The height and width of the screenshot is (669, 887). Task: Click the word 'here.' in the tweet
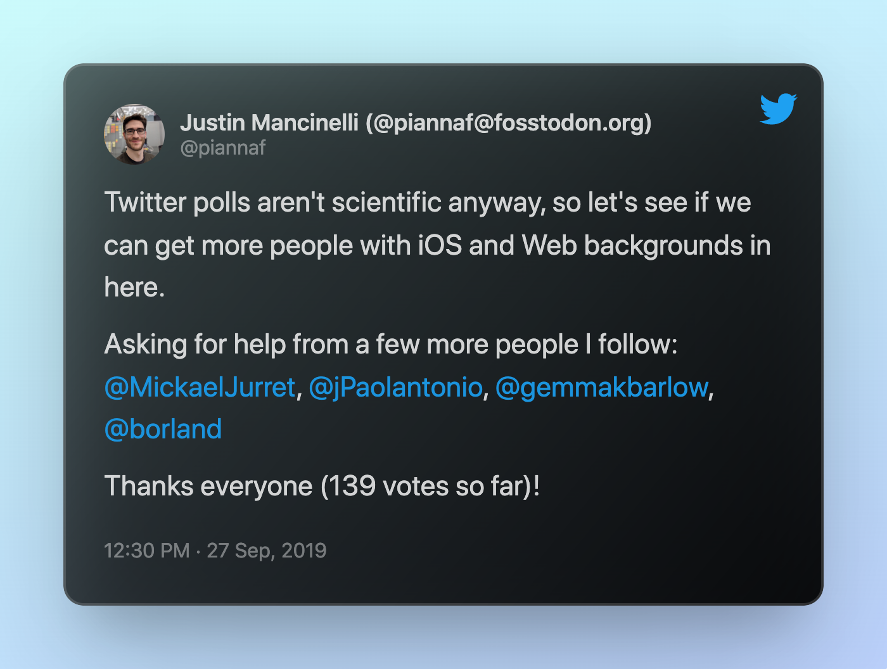[134, 287]
